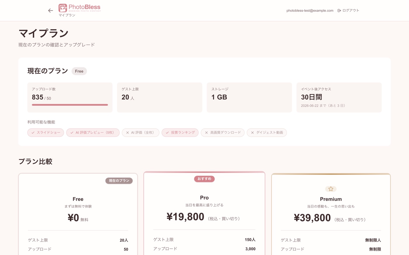The height and width of the screenshot is (255, 409).
Task: Click the ¥39,800 Premium price
Action: click(x=312, y=218)
